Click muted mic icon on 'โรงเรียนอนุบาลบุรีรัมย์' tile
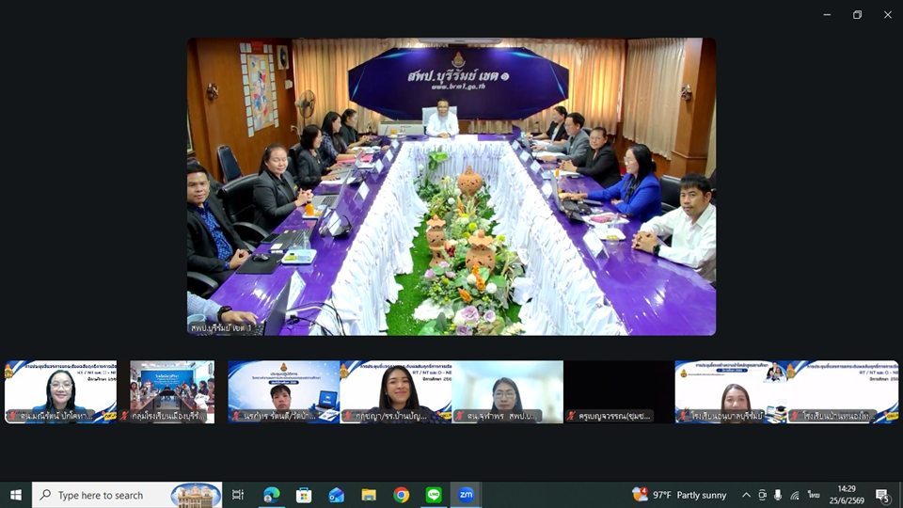This screenshot has width=903, height=508. (x=683, y=415)
